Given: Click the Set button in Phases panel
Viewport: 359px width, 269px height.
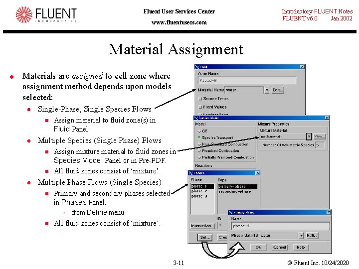Looking at the screenshot, I should point(205,237).
